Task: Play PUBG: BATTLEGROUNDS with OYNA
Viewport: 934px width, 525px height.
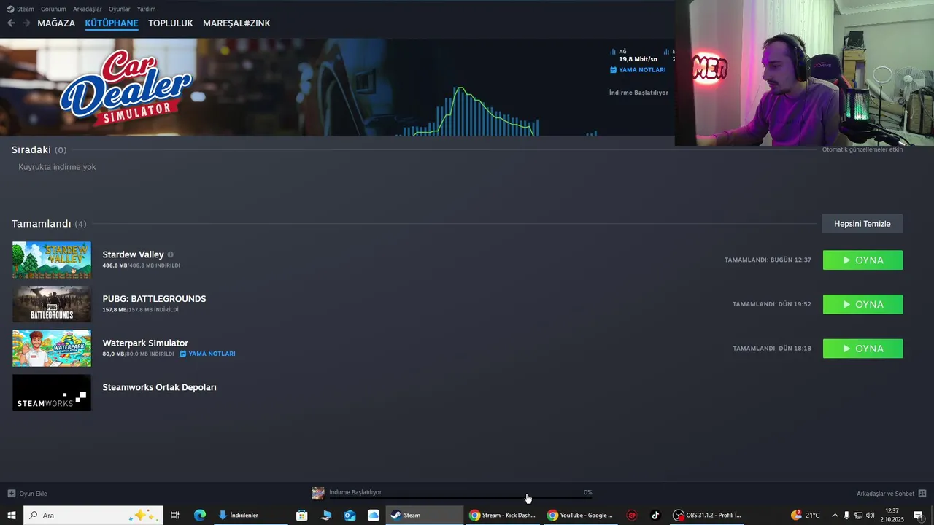Action: click(x=862, y=305)
